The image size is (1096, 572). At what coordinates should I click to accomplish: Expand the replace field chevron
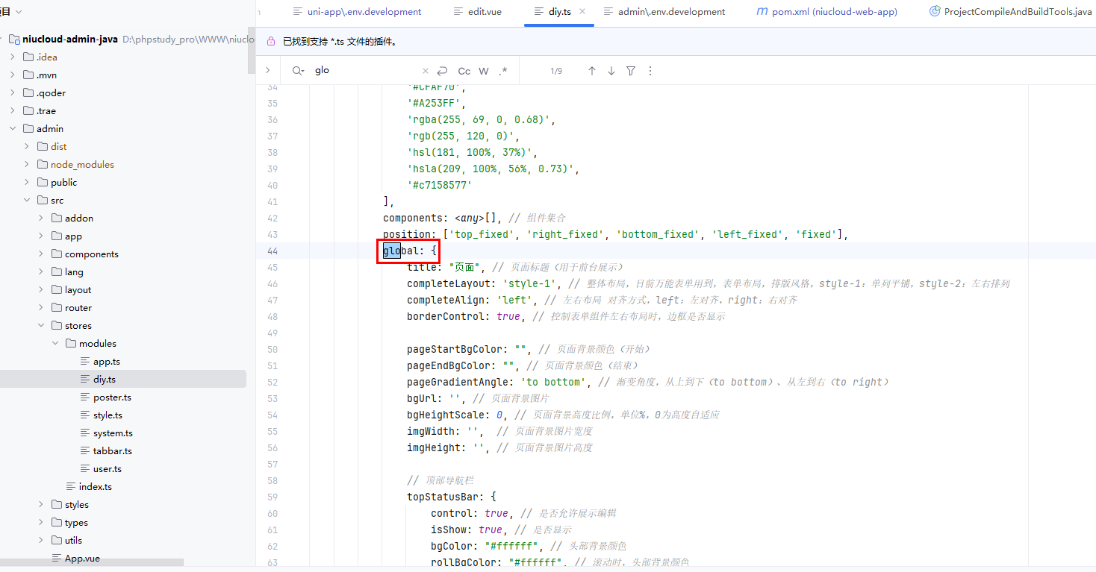tap(267, 70)
